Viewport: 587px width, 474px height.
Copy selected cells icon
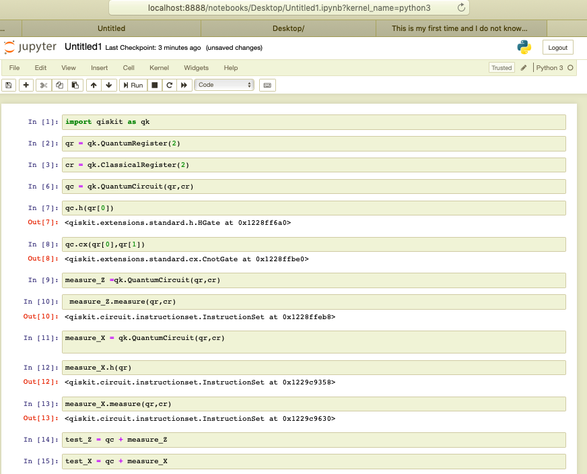click(x=59, y=86)
